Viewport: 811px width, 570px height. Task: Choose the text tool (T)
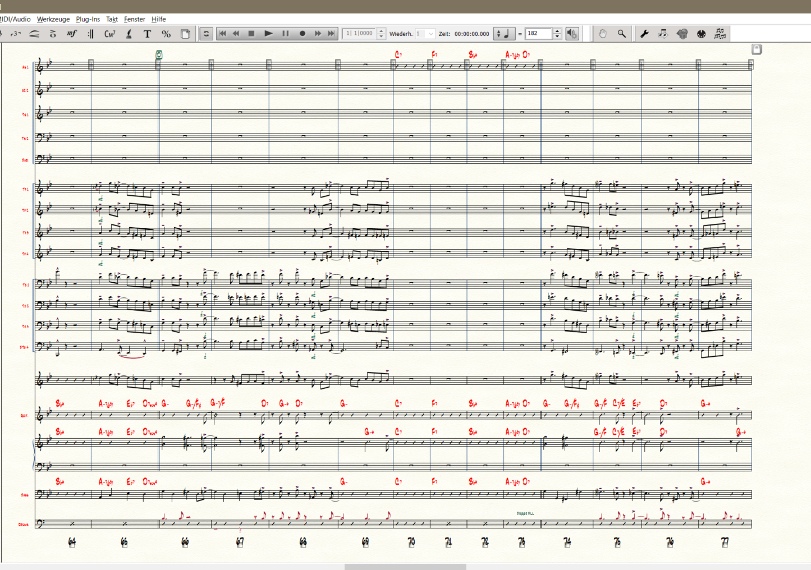[147, 34]
